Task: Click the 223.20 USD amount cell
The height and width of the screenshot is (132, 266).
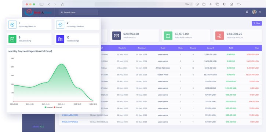Action: [x=210, y=102]
